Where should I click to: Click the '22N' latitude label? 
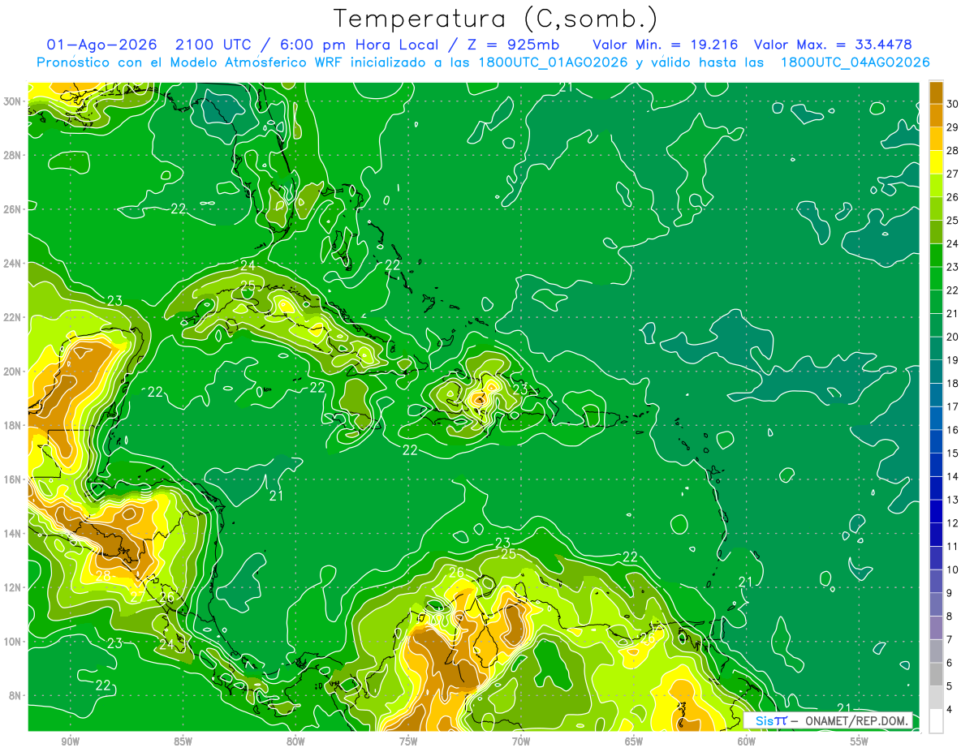coord(13,317)
